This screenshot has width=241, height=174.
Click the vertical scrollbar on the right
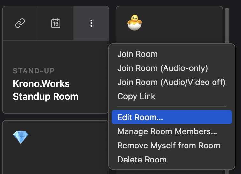[x=227, y=26]
